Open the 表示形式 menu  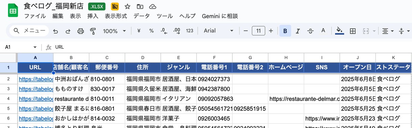(x=116, y=16)
